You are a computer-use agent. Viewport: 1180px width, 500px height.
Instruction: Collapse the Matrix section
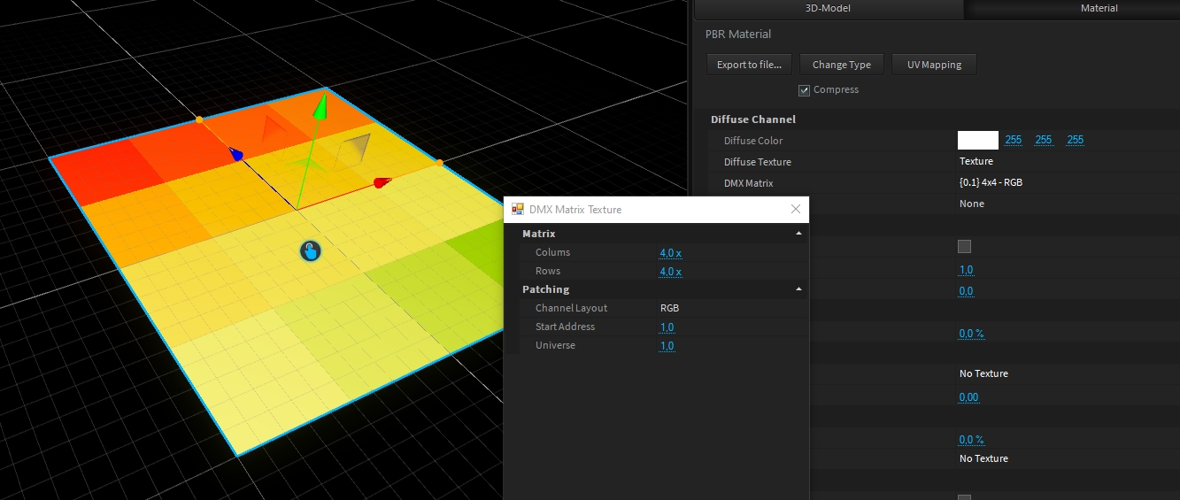(798, 234)
